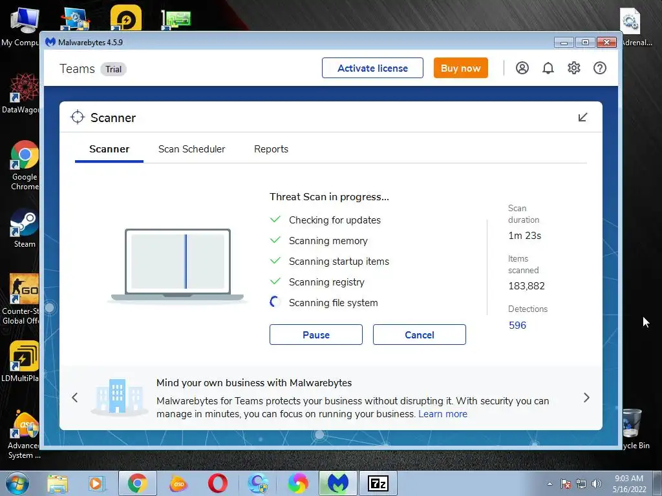Show the next promo banner
Screen dimensions: 662x496
pyautogui.click(x=586, y=398)
